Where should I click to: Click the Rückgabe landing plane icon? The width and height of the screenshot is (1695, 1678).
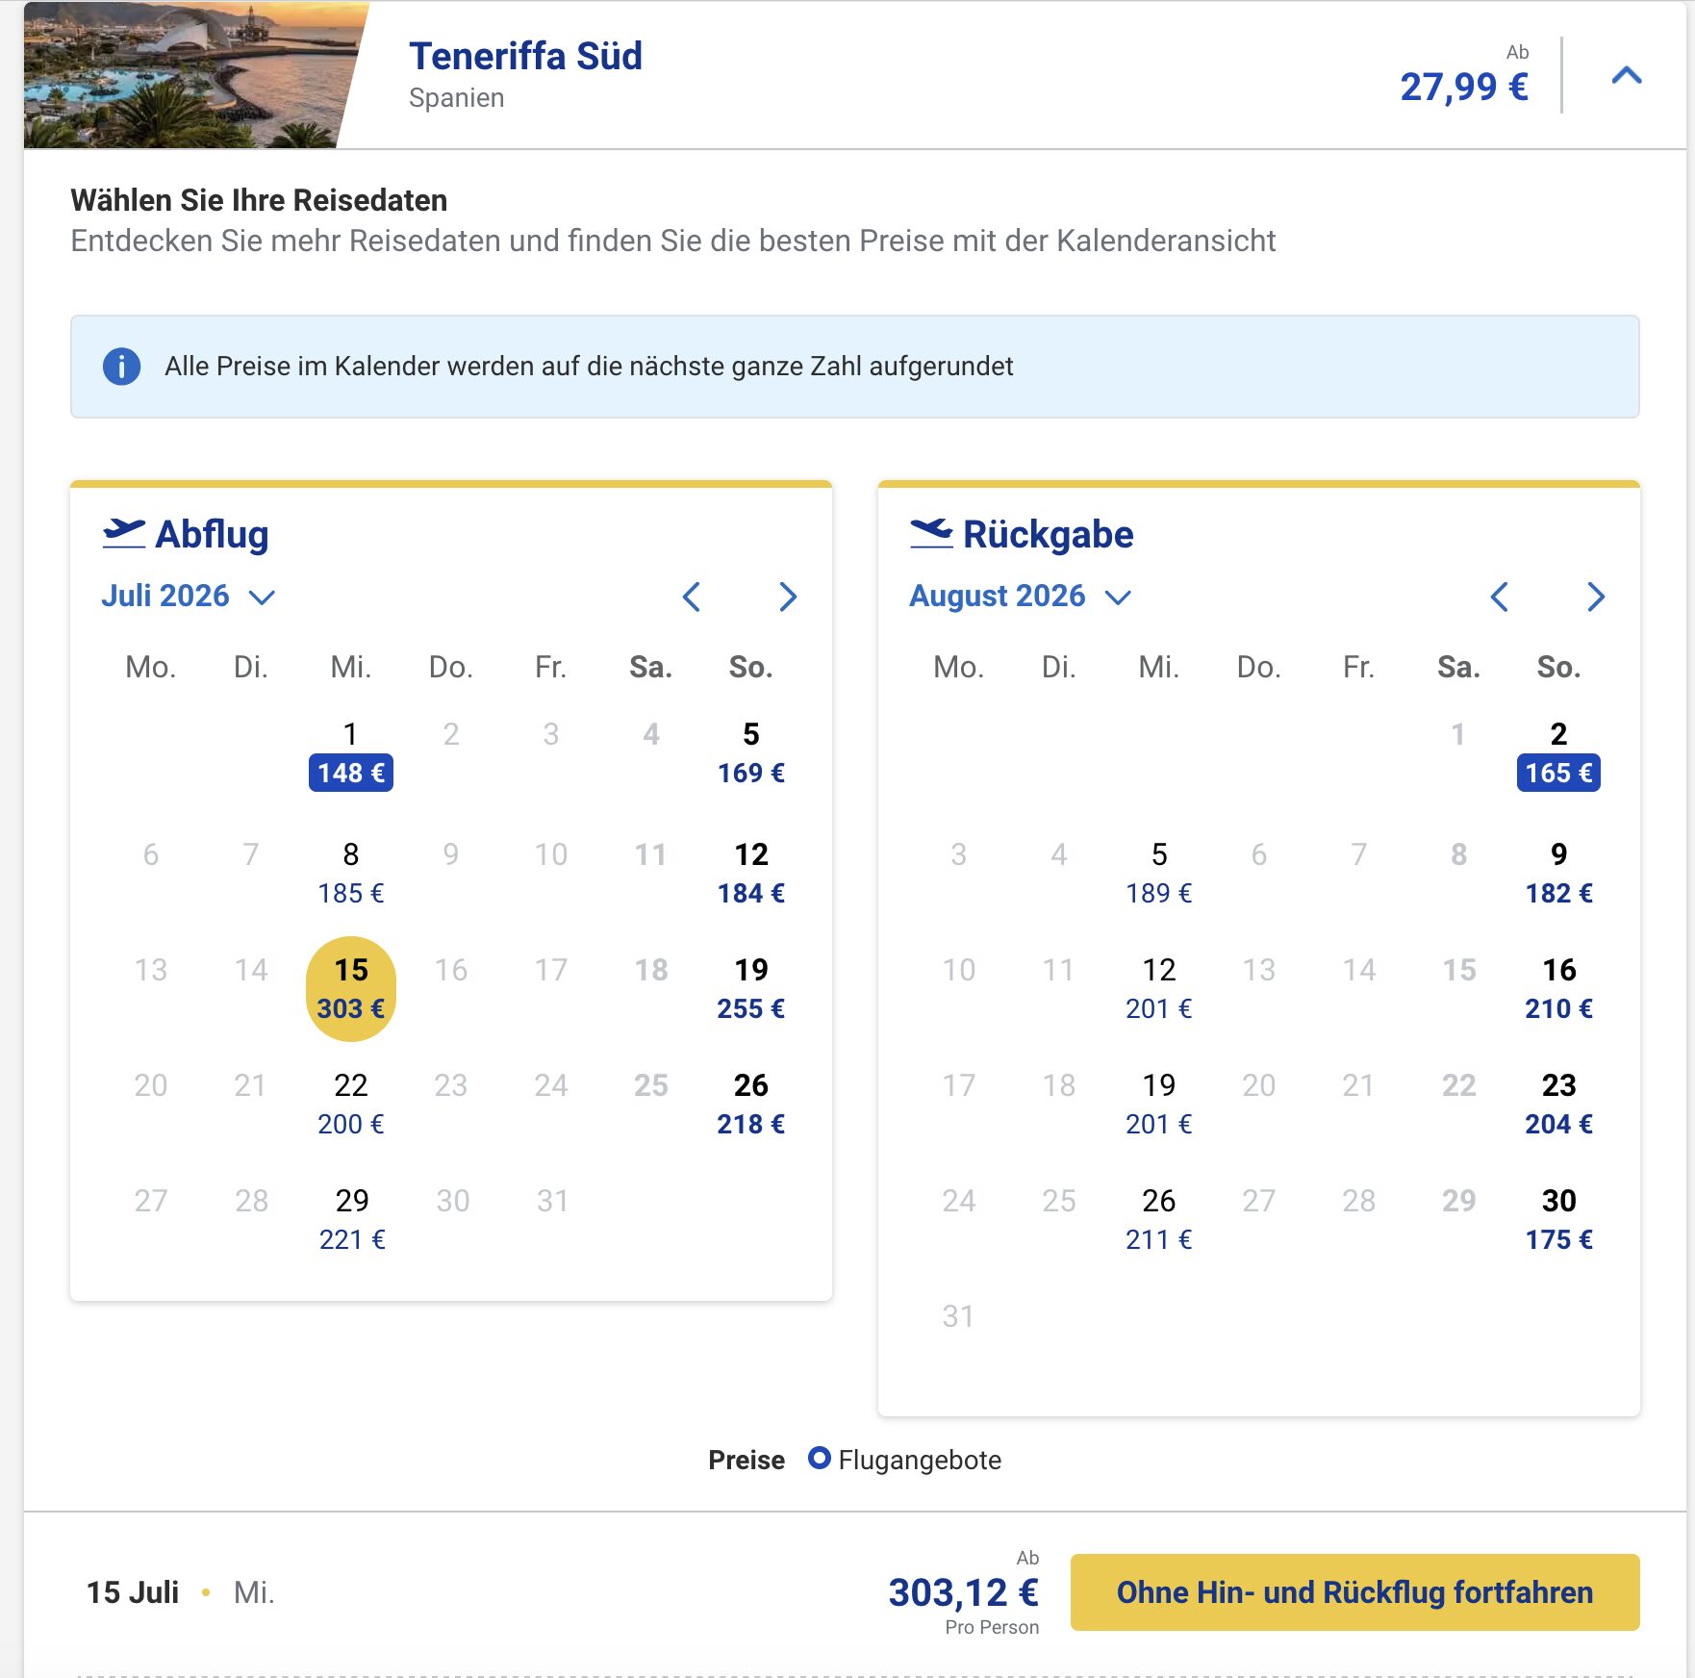[x=931, y=533]
